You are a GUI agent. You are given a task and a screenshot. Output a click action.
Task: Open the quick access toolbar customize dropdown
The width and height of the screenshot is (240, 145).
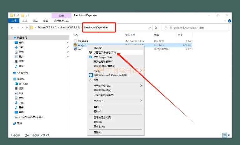point(26,16)
